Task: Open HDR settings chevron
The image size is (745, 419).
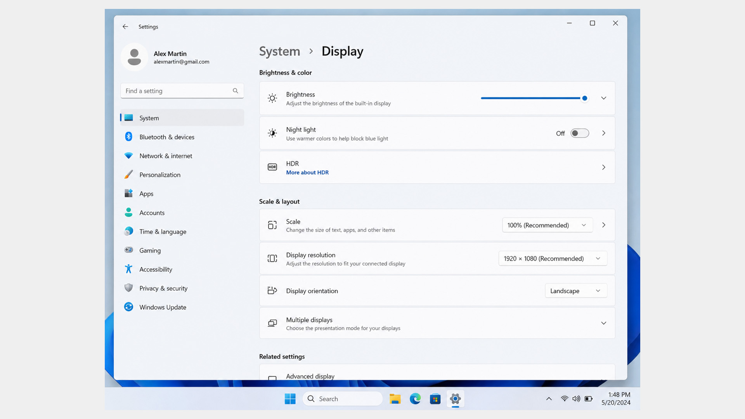Action: point(604,167)
